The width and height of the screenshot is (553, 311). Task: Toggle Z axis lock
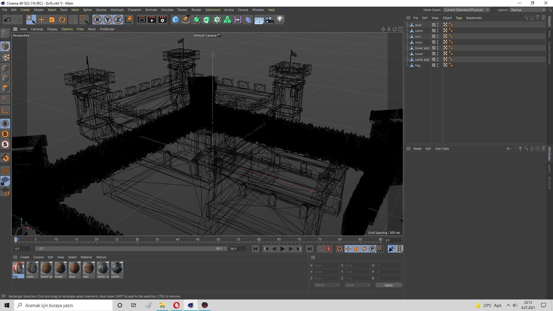tap(118, 20)
